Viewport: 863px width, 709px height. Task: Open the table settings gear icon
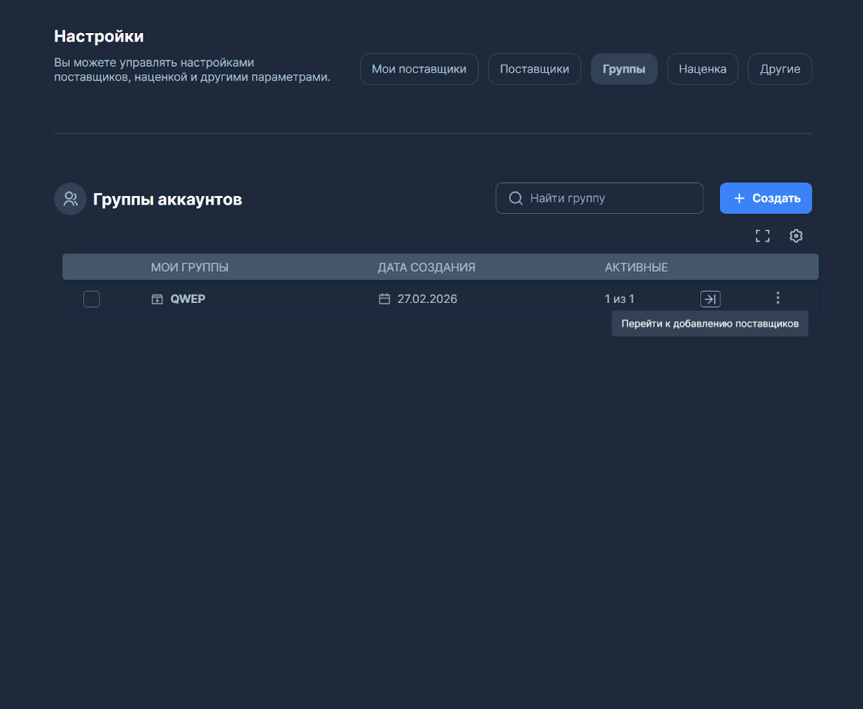[796, 236]
